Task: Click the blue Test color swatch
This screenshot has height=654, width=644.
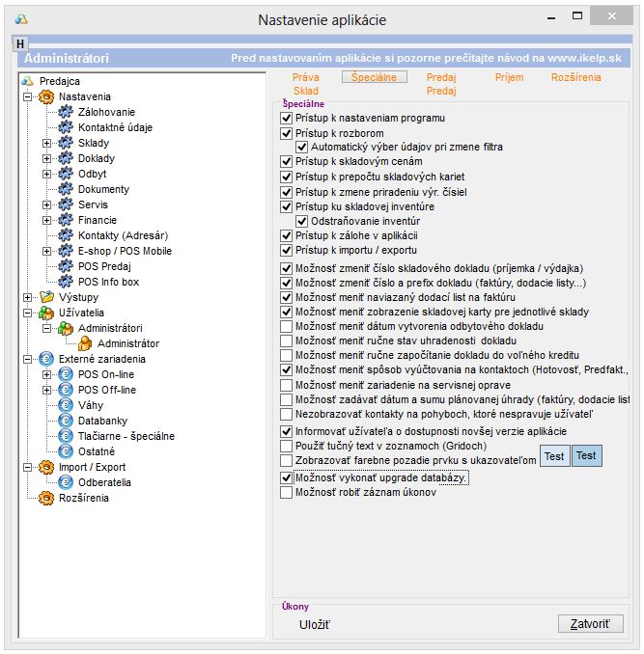Action: pyautogui.click(x=586, y=456)
